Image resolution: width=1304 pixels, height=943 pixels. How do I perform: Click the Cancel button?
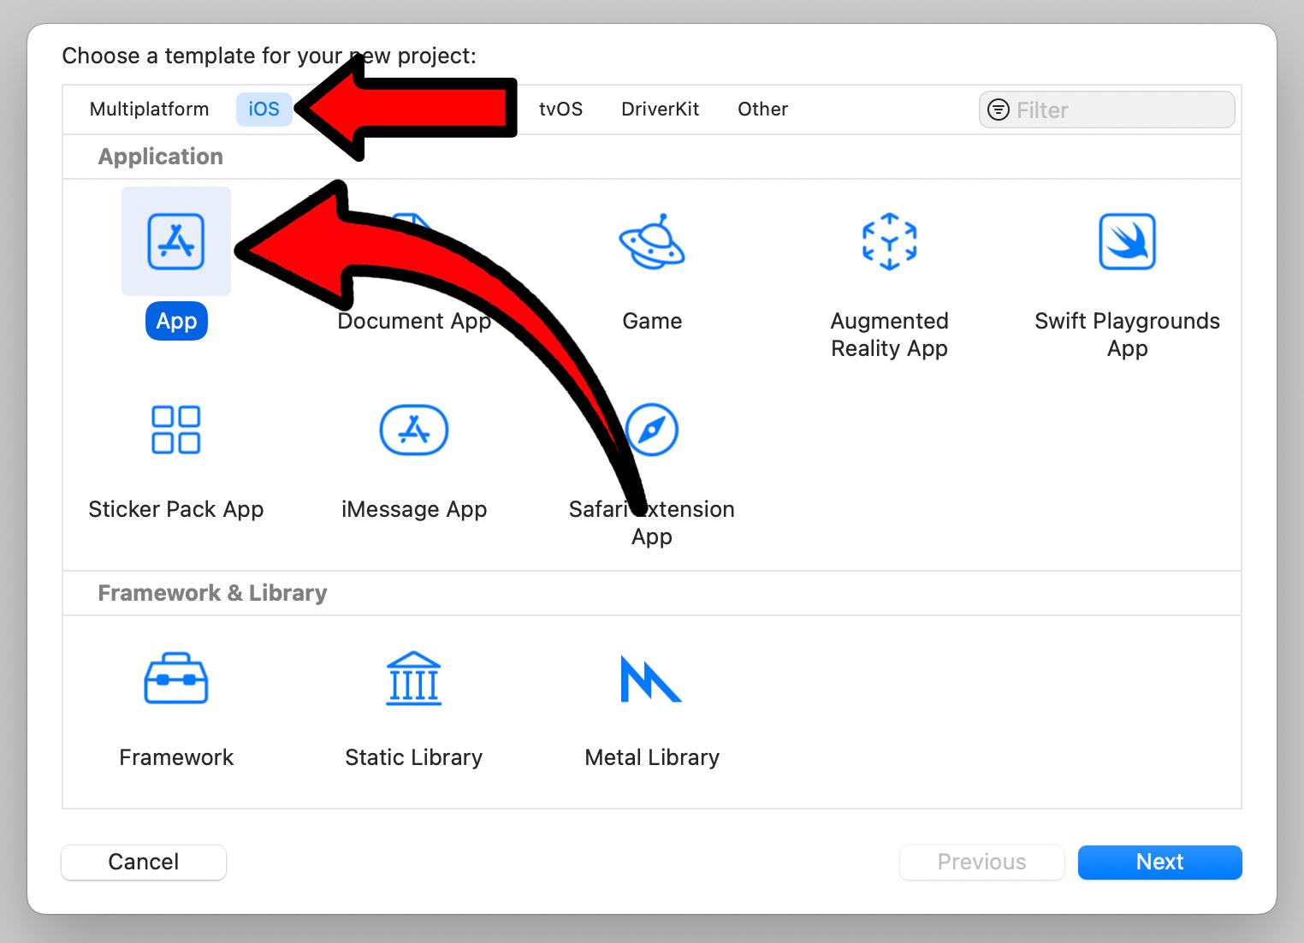click(144, 862)
